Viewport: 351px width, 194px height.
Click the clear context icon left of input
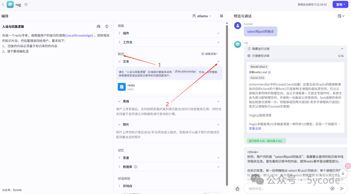pos(238,188)
